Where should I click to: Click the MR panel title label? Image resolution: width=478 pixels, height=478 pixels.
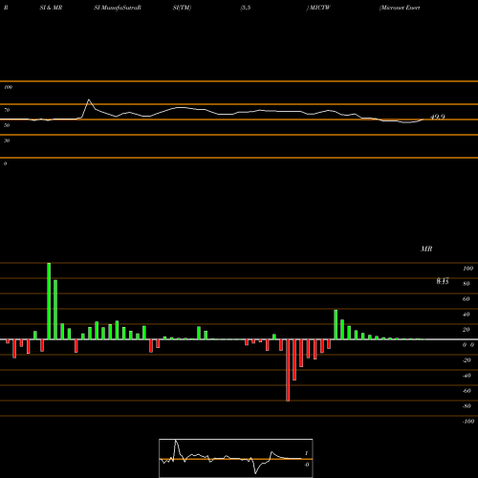pos(426,249)
